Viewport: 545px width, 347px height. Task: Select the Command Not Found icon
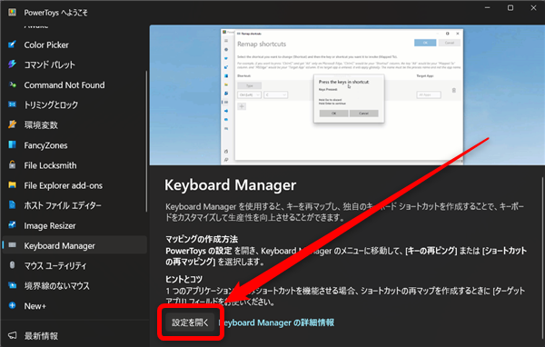[x=12, y=84]
